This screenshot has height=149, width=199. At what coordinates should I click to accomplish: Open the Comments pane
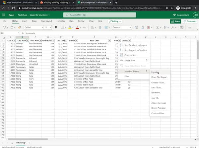tap(190, 21)
